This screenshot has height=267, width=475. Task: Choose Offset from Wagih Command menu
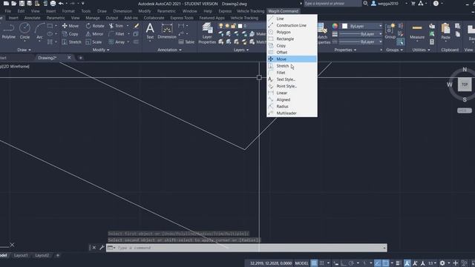292,53
